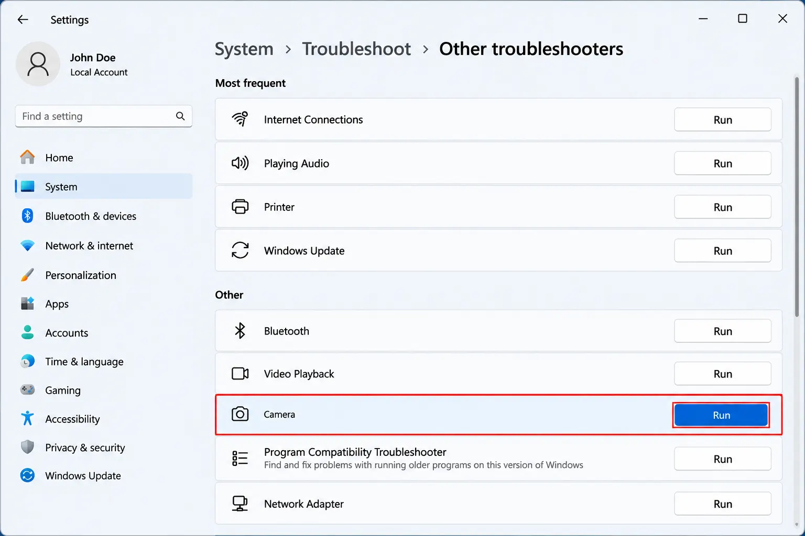Click the John Doe account name

(x=93, y=58)
